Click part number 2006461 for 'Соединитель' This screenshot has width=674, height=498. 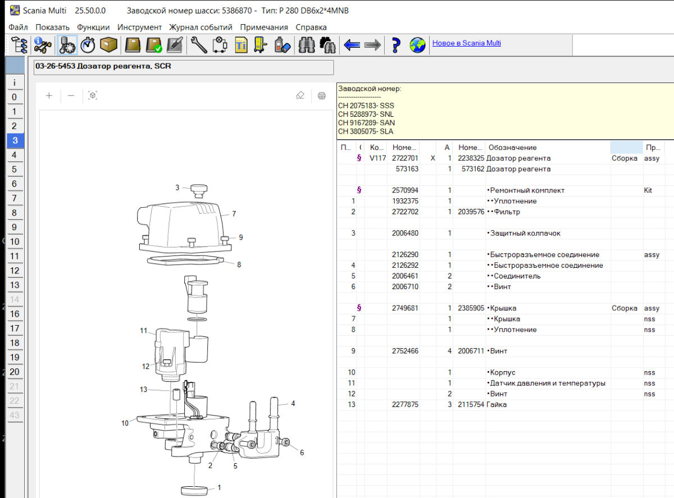click(x=405, y=276)
